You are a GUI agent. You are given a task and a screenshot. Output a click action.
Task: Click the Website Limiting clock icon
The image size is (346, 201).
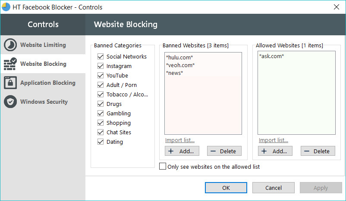10,45
